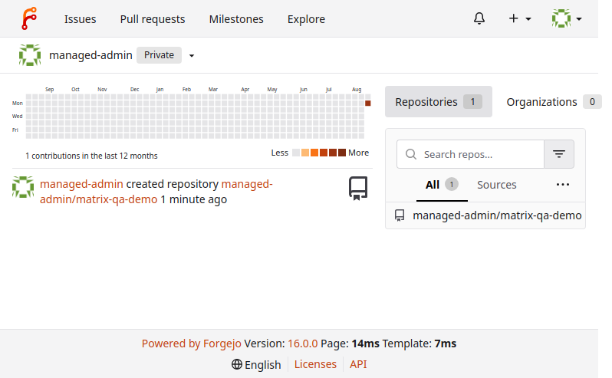Go to Pull requests
The image size is (612, 378).
[153, 19]
